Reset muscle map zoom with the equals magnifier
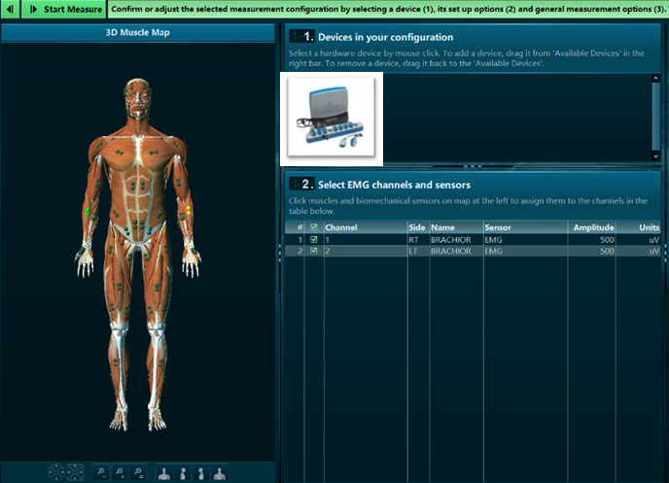 [138, 472]
